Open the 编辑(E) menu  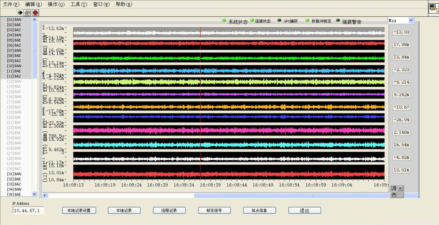(34, 4)
